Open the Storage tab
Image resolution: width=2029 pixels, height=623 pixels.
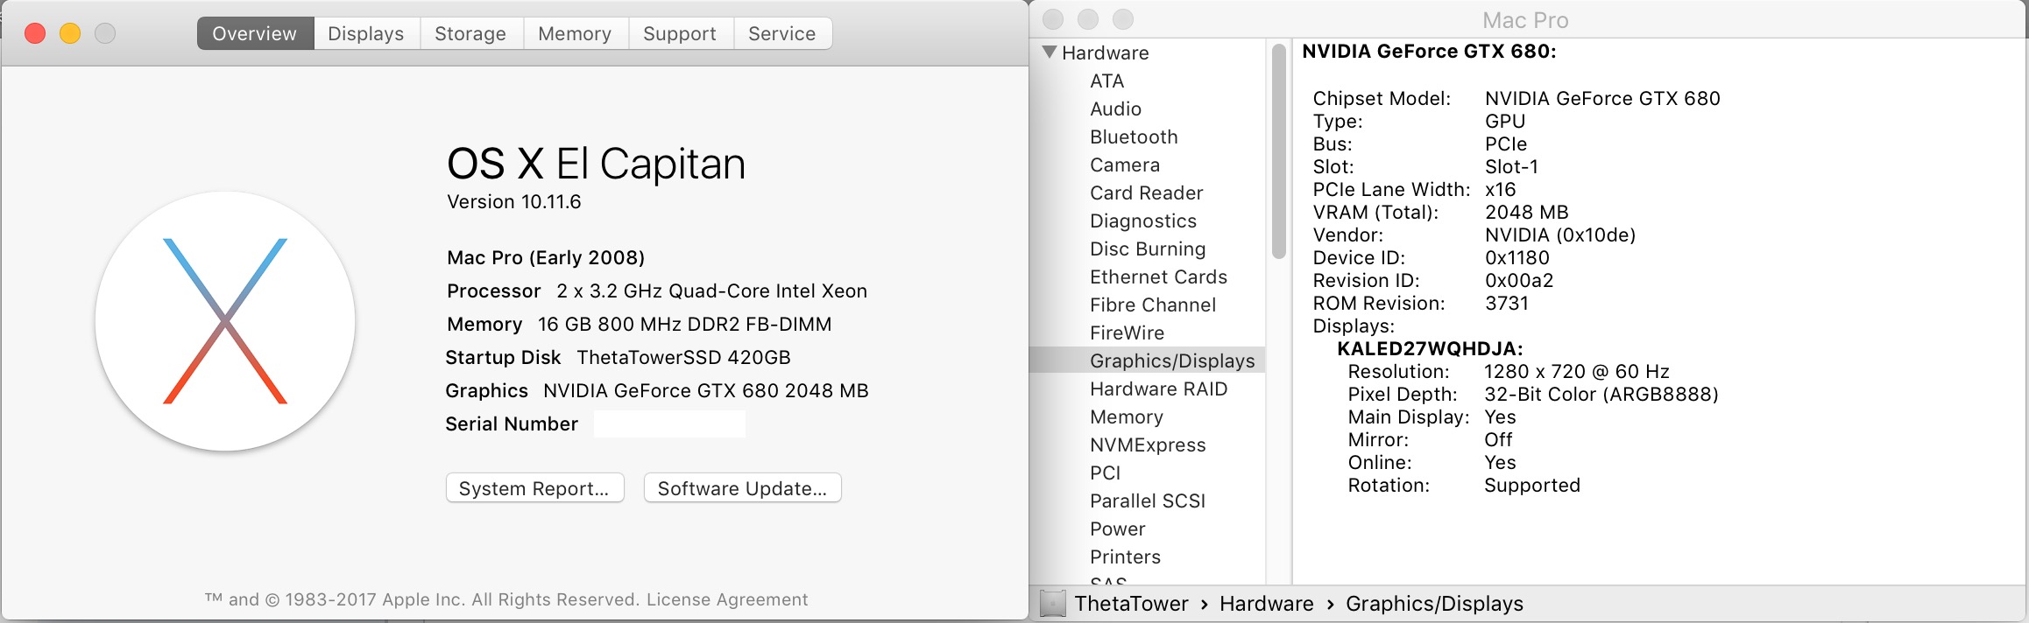[470, 33]
